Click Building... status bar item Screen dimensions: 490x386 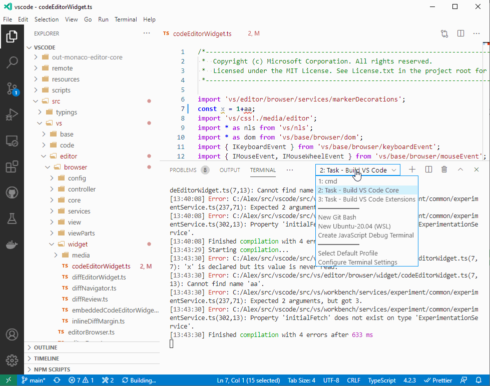pos(139,380)
